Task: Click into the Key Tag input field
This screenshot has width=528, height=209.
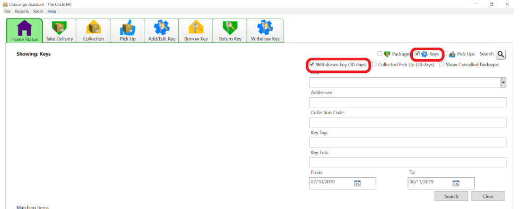Action: 408,142
